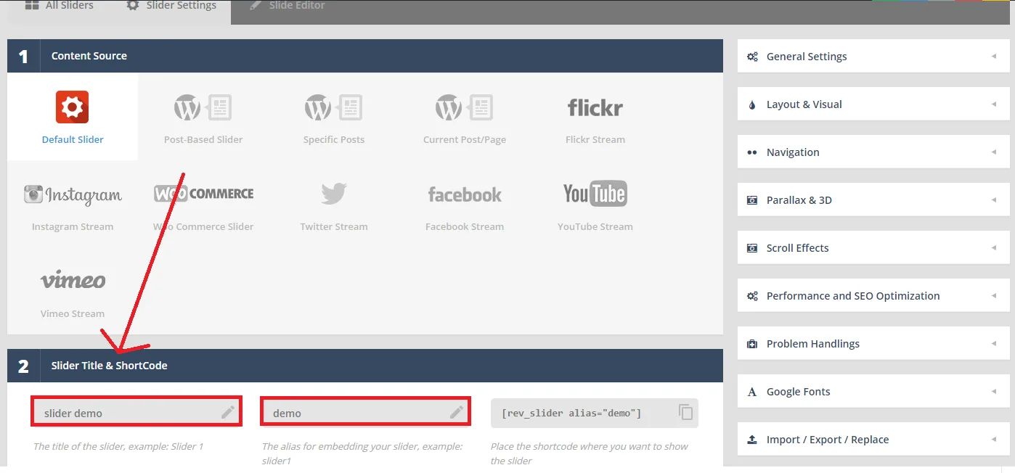Click the Parallax & 3D camera icon
This screenshot has width=1015, height=473.
[x=752, y=200]
